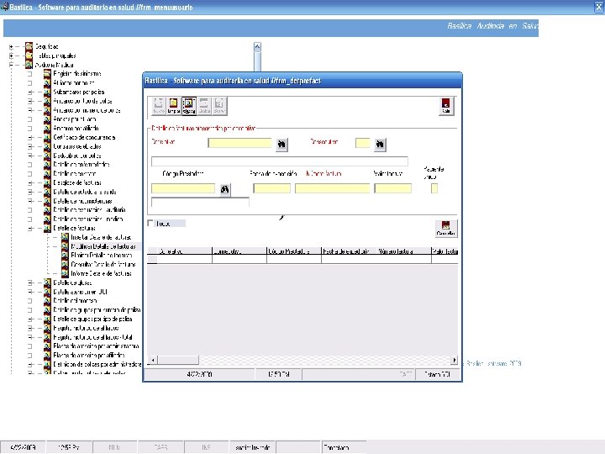
Task: Open Insertar Detalle de facturas tree item
Action: coord(101,237)
